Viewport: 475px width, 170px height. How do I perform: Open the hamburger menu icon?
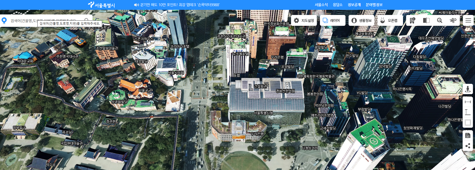tap(468, 20)
